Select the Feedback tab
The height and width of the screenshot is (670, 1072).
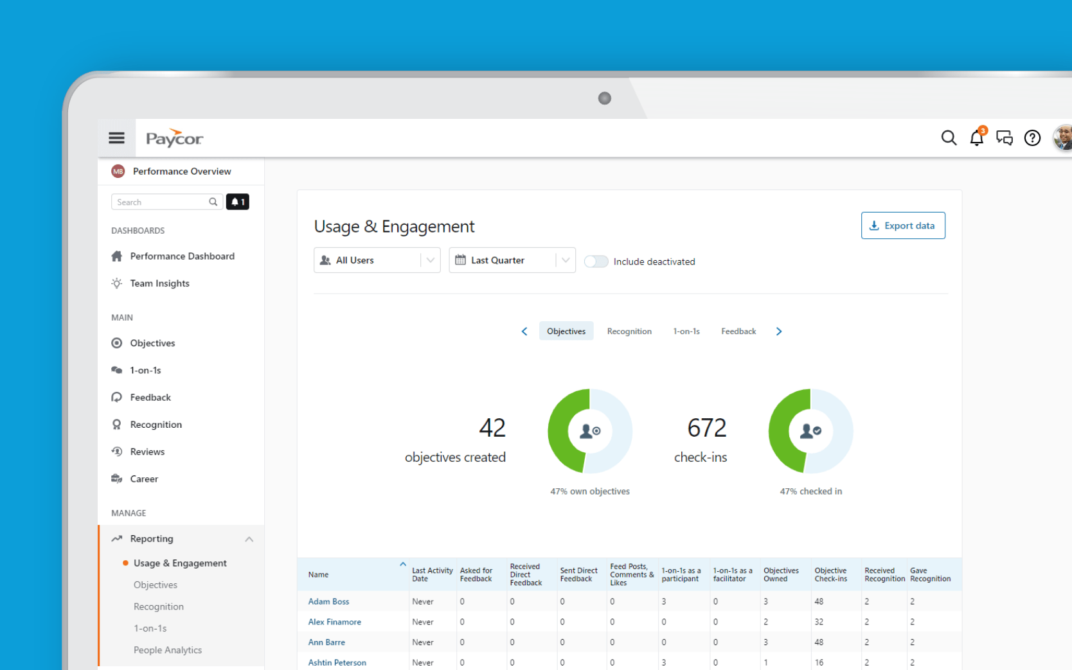click(738, 331)
